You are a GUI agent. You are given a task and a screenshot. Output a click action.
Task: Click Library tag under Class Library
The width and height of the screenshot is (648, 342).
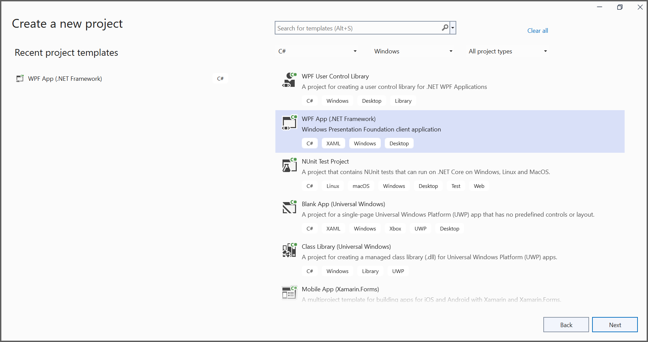click(x=370, y=271)
